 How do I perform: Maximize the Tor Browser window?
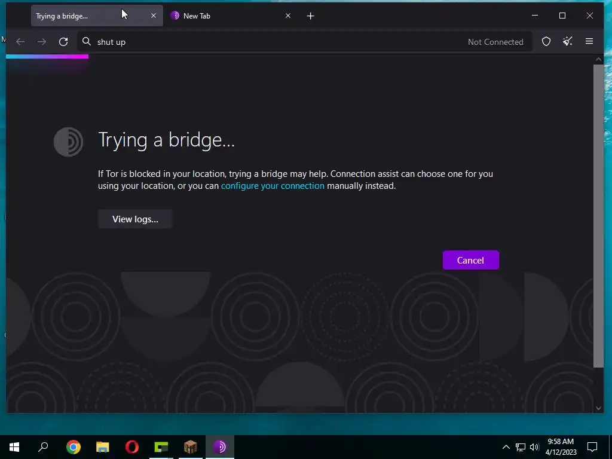562,16
